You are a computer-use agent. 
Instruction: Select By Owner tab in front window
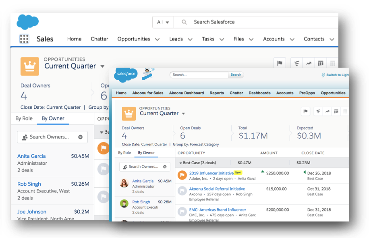click(146, 153)
